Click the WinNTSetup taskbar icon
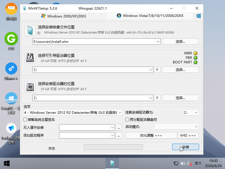 point(112,163)
